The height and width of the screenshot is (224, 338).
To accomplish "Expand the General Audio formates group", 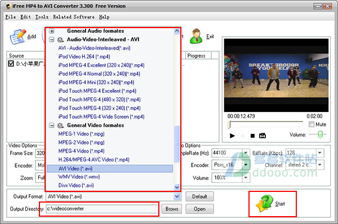I will [x=51, y=31].
